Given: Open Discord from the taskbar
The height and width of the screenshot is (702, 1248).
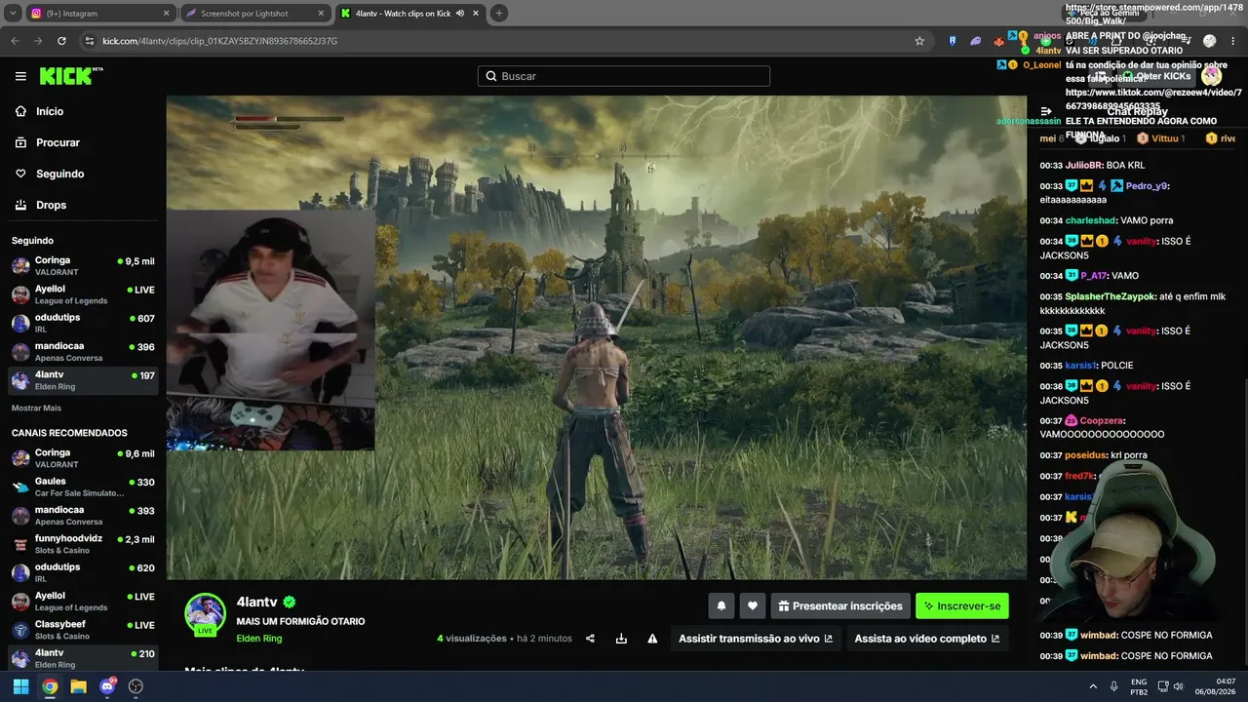Looking at the screenshot, I should tap(107, 686).
